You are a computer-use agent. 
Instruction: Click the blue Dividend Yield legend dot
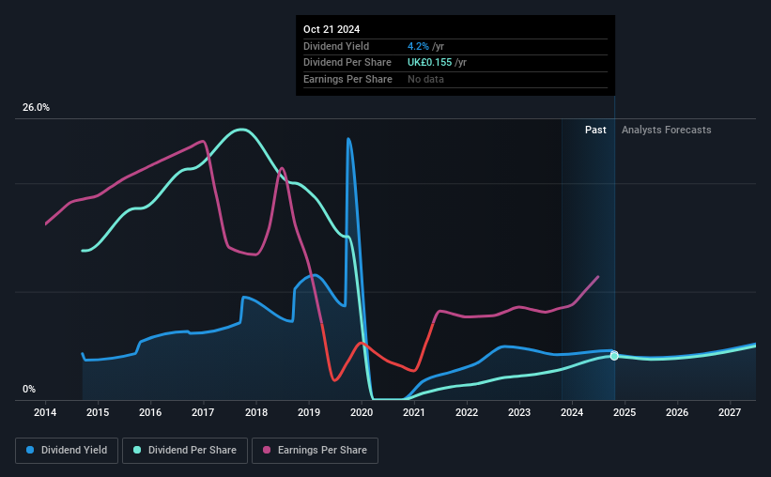30,450
